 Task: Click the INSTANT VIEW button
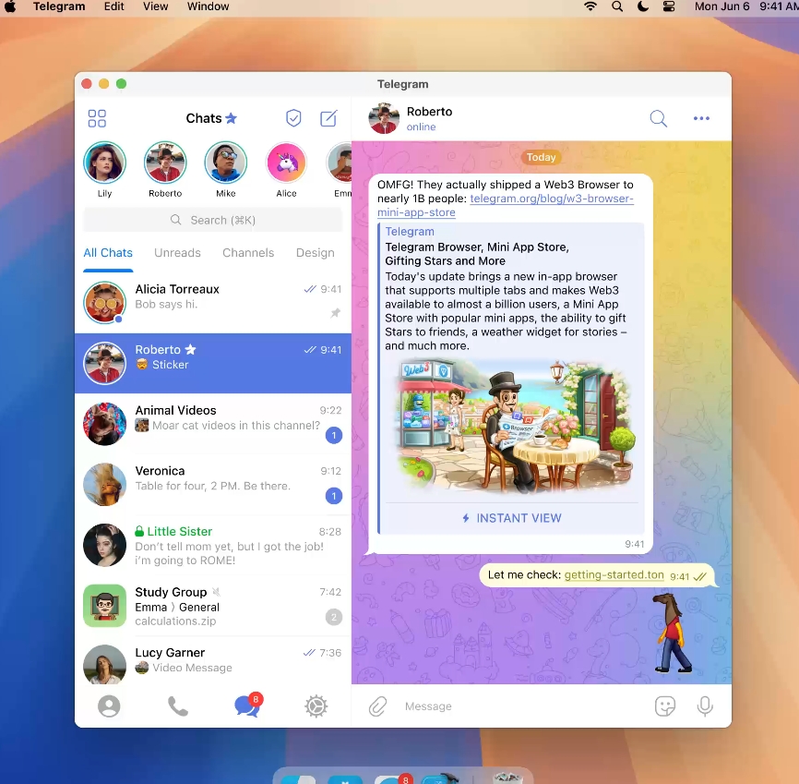(x=511, y=518)
